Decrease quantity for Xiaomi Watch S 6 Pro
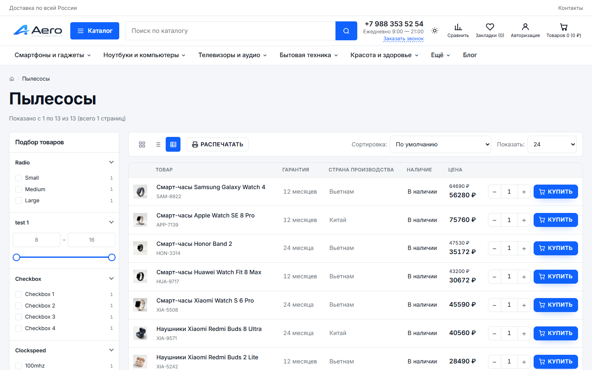The image size is (592, 370). tap(495, 305)
